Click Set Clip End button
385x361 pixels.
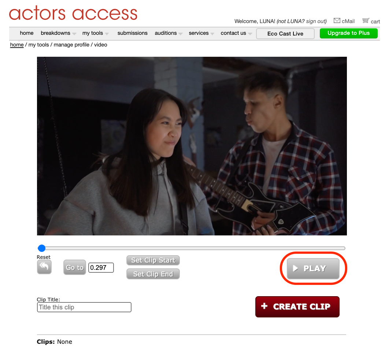tap(153, 274)
